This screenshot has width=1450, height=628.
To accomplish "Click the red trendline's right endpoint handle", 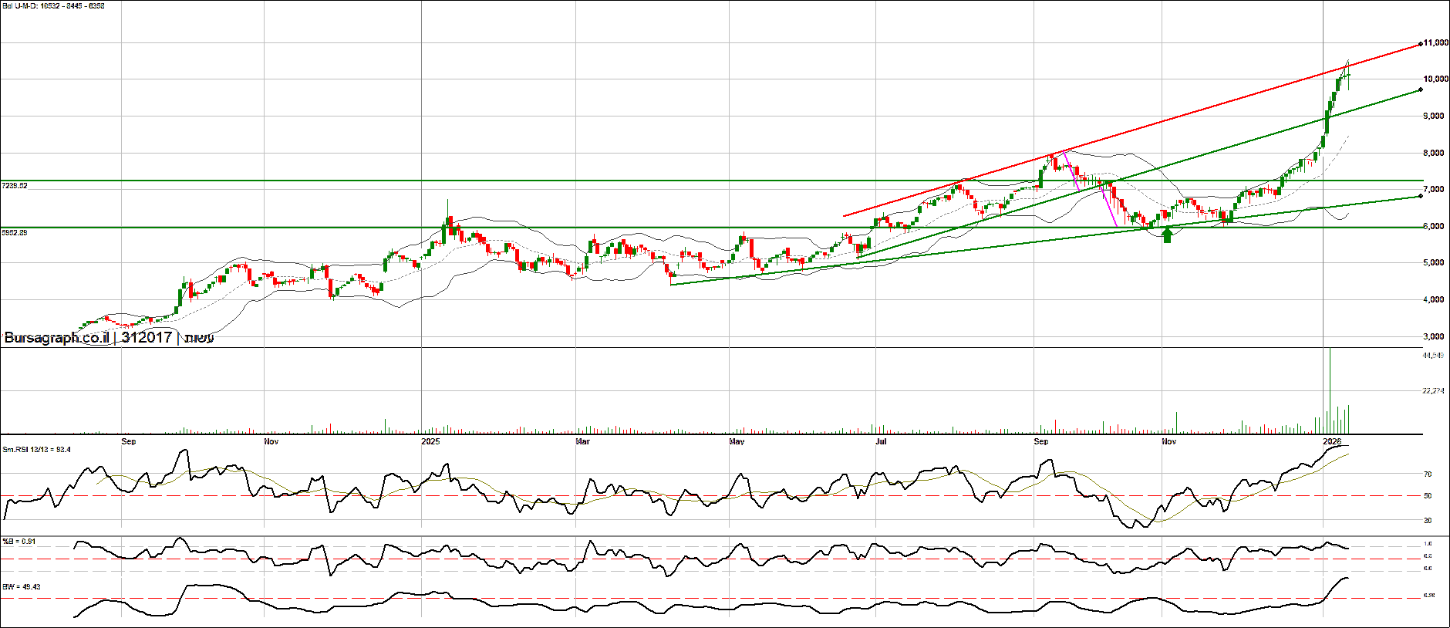I will pyautogui.click(x=1420, y=44).
